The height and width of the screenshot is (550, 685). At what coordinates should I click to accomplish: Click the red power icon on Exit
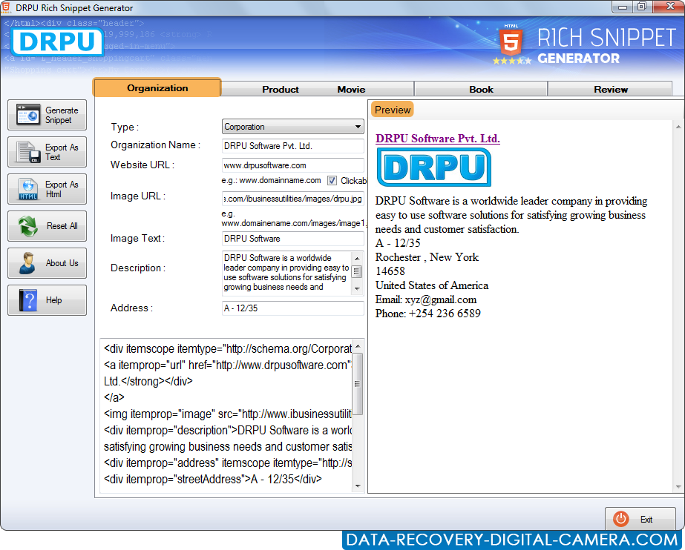coord(620,519)
